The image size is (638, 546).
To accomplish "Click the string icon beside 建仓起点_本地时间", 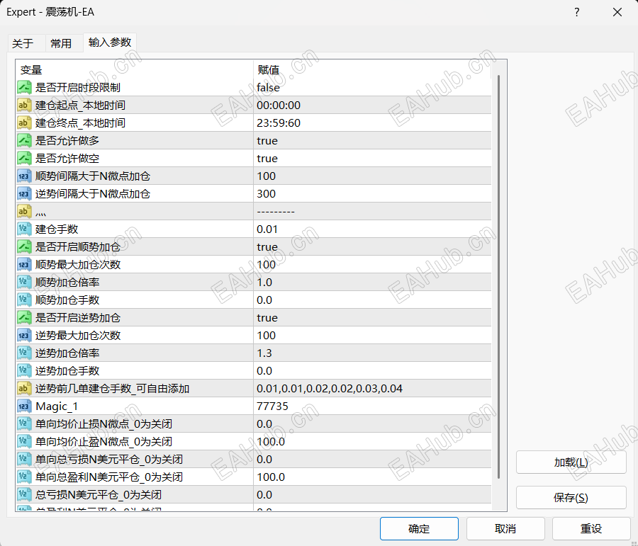I will point(24,106).
